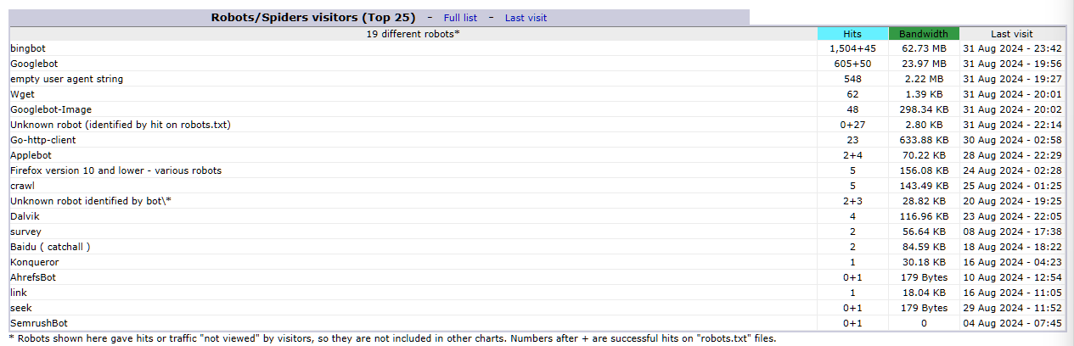Viewport: 1074px width, 346px height.
Task: Select the SemrushBot robot name
Action: [39, 323]
